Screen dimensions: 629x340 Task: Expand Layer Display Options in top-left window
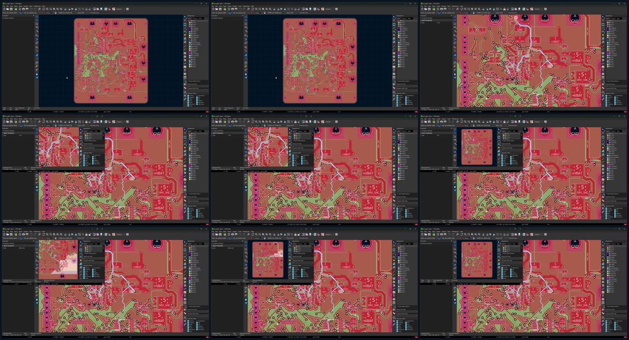[194, 81]
